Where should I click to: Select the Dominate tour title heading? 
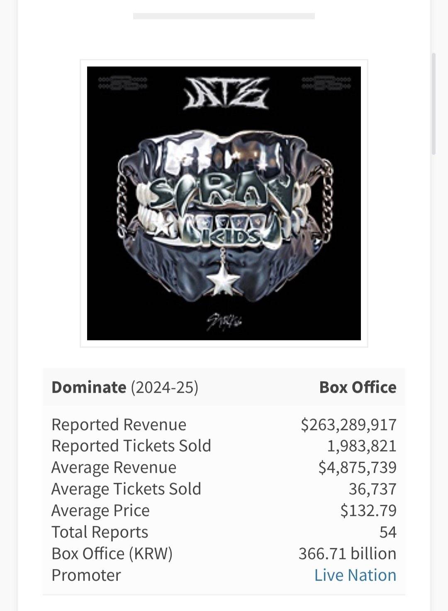(89, 387)
